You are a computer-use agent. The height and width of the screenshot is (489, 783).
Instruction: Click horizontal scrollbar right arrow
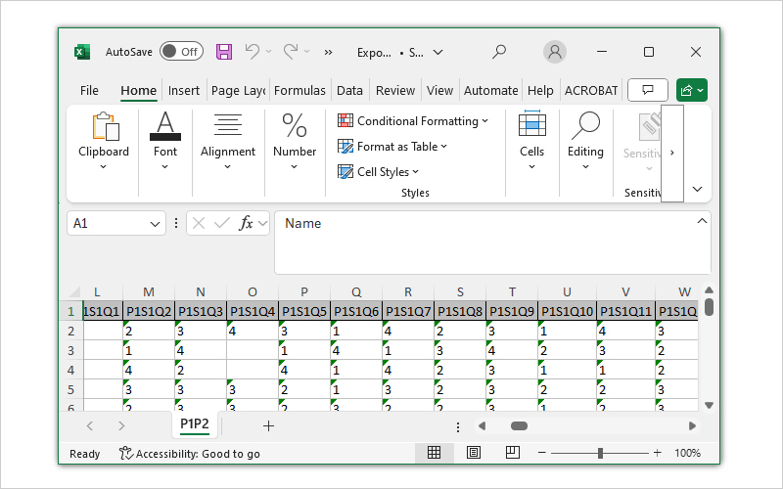pyautogui.click(x=692, y=425)
